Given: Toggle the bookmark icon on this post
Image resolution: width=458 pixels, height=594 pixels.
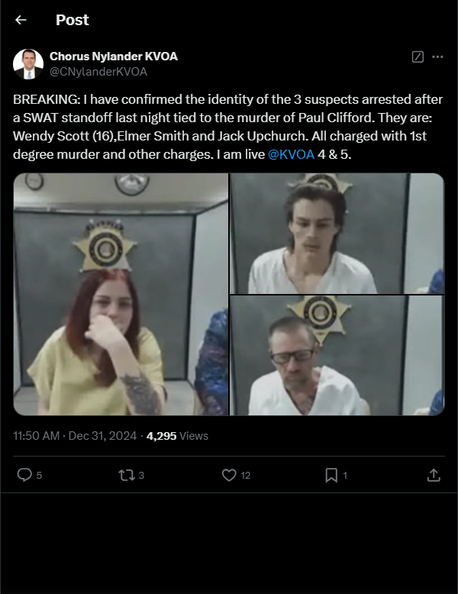Looking at the screenshot, I should tap(331, 475).
